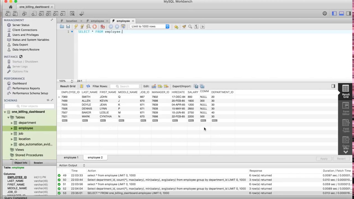Save the script with floppy disk icon
The width and height of the screenshot is (354, 199).
coord(68,27)
